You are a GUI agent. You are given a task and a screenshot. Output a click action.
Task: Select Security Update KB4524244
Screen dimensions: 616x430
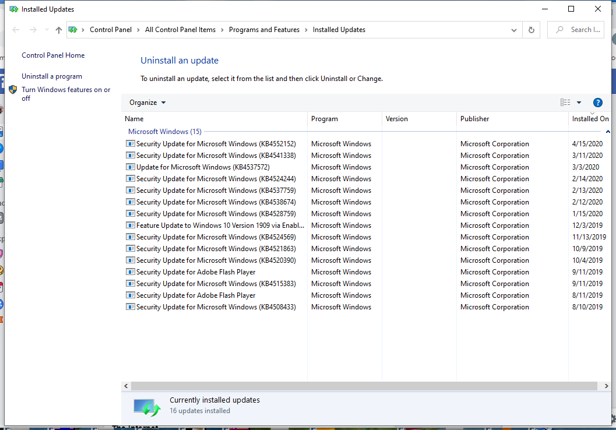tap(216, 179)
